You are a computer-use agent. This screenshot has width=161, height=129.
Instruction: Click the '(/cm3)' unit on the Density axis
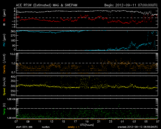click(4, 59)
